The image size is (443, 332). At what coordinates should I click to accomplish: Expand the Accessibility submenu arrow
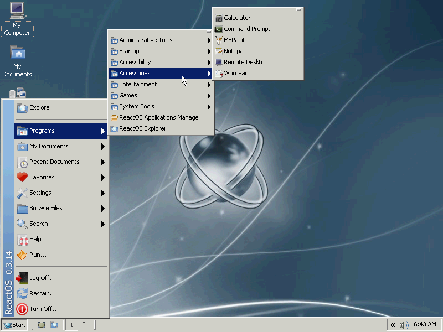click(x=209, y=63)
